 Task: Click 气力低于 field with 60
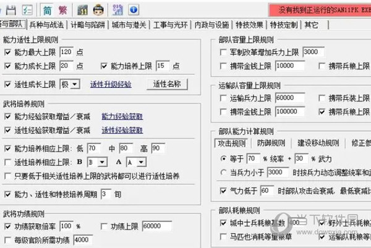pos(267,190)
